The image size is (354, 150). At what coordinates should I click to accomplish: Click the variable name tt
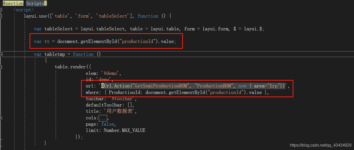(47, 41)
